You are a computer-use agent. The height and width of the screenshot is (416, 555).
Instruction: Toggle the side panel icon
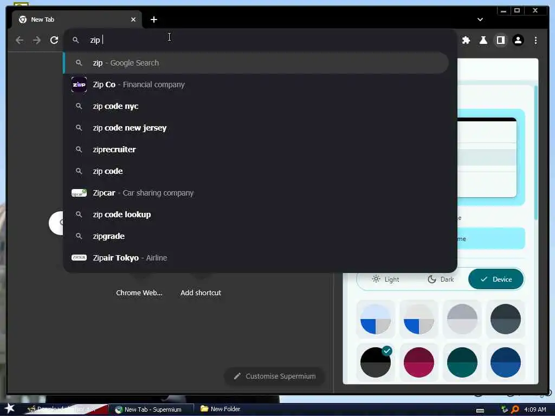pyautogui.click(x=500, y=40)
